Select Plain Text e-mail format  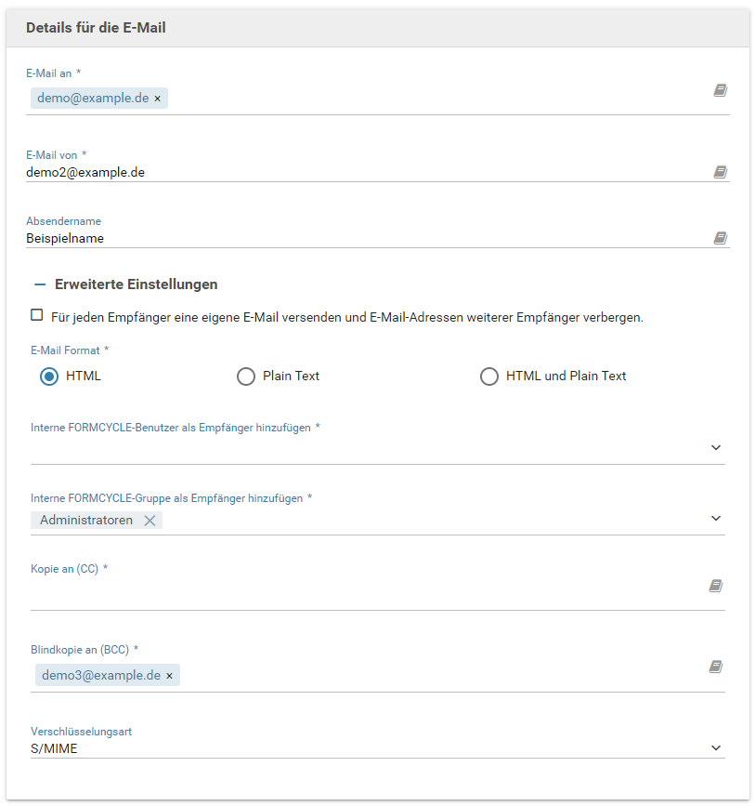[246, 377]
